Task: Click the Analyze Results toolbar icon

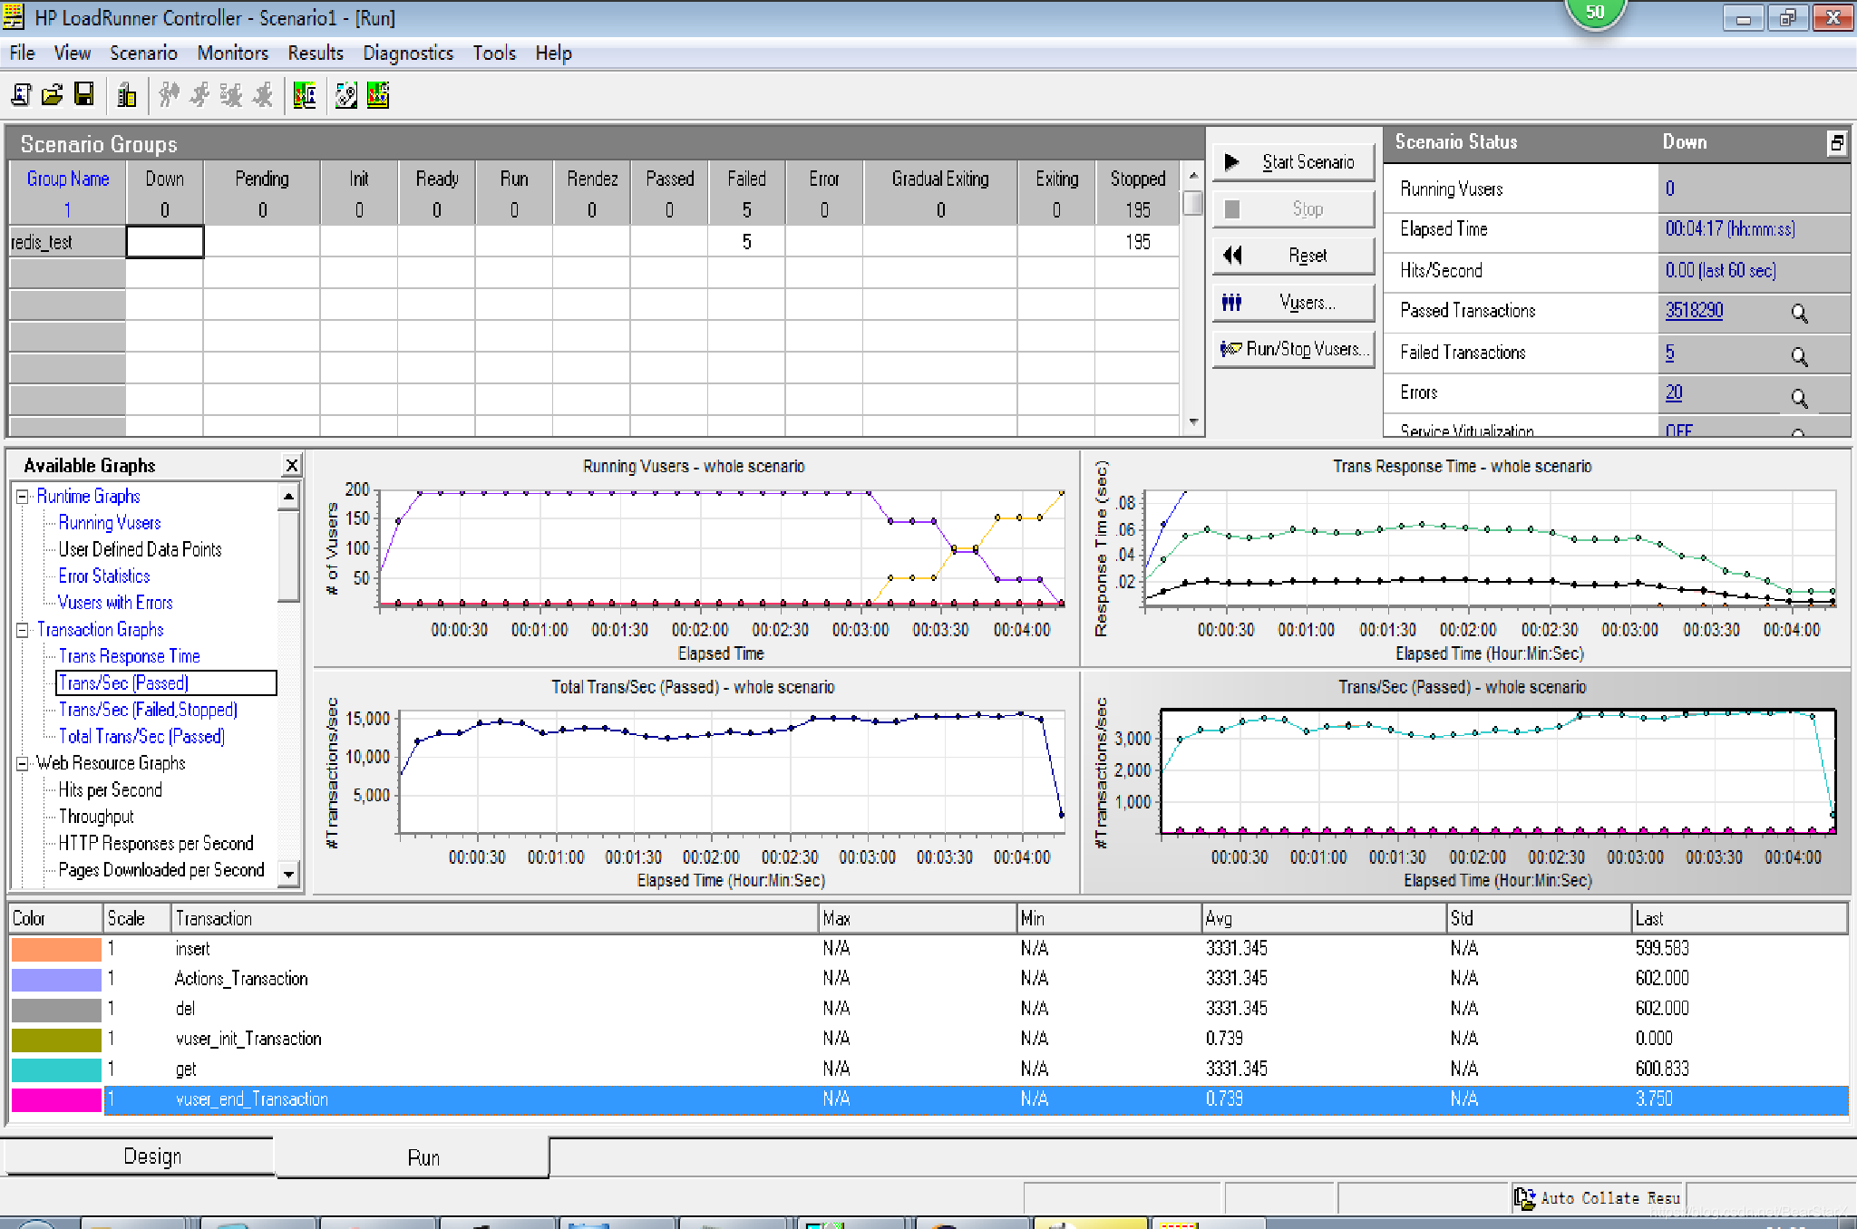Action: click(x=305, y=95)
